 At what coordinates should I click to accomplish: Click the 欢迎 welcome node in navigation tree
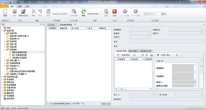9,28
